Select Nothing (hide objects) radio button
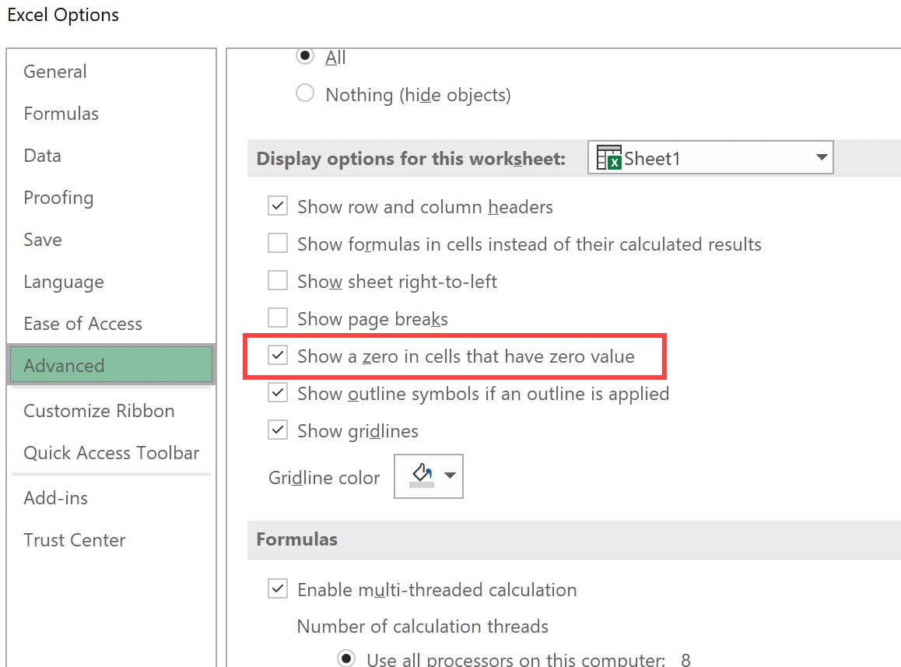 click(x=304, y=93)
